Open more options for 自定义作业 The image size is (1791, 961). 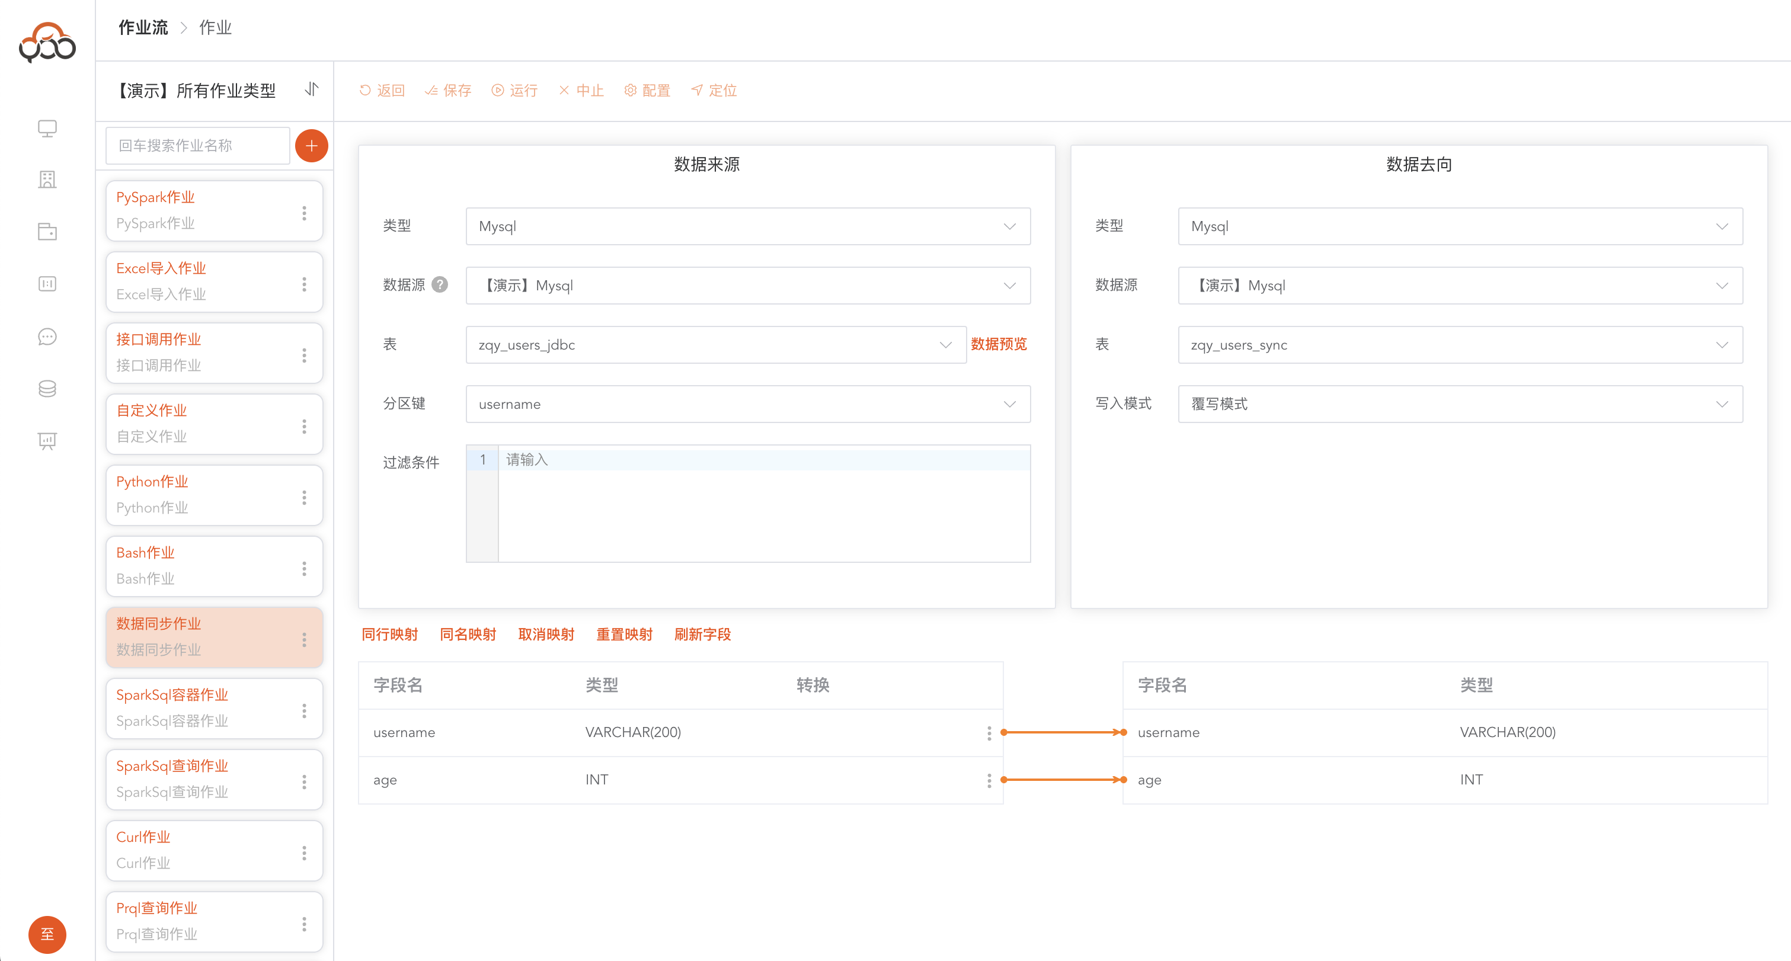tap(304, 426)
